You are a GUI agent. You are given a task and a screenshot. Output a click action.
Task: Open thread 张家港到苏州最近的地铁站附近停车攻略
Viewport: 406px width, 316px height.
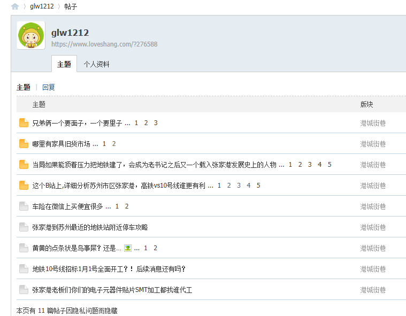[x=90, y=227]
